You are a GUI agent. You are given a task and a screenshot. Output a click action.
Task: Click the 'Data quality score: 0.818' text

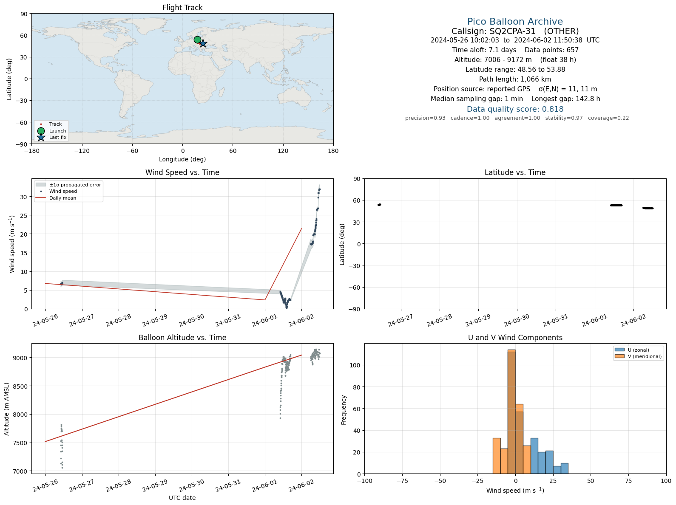515,109
